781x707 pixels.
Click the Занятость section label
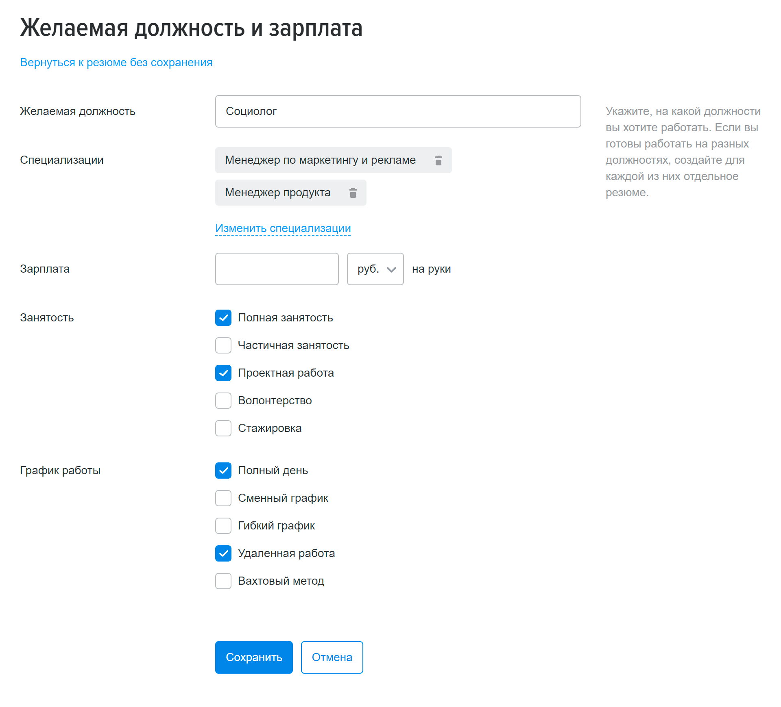click(x=47, y=318)
